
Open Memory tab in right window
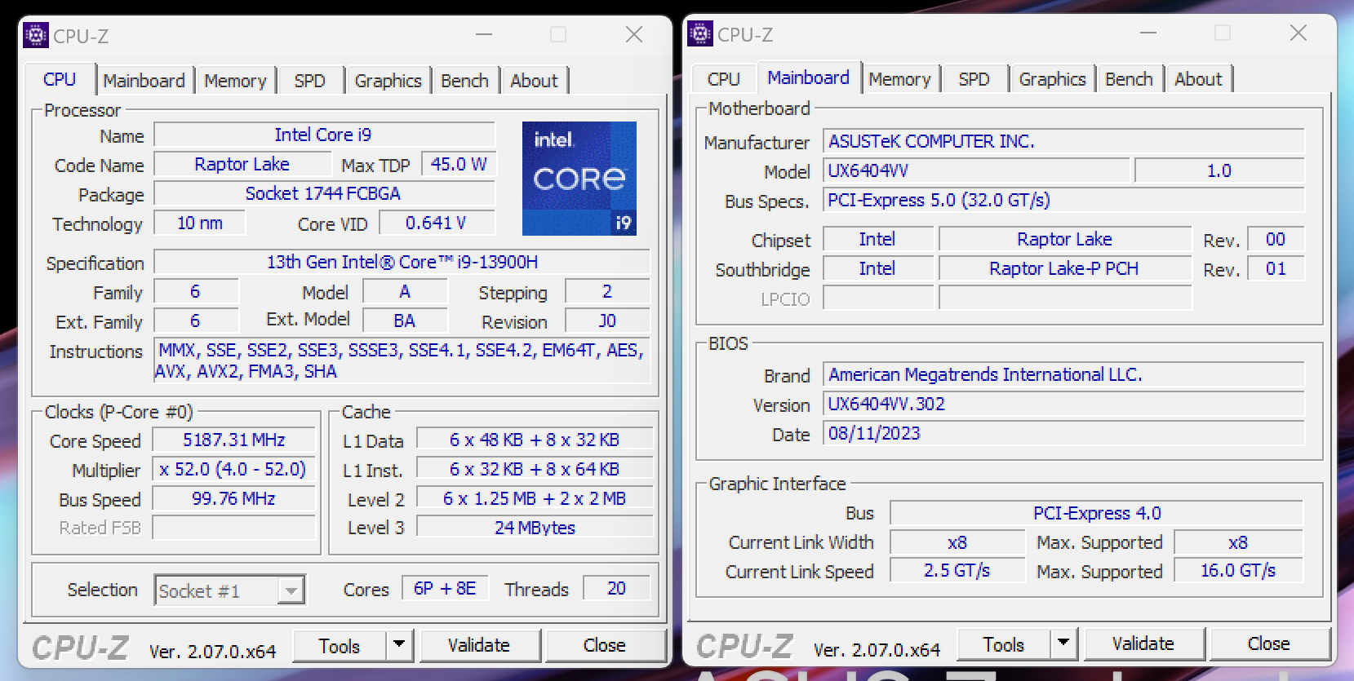(x=899, y=79)
